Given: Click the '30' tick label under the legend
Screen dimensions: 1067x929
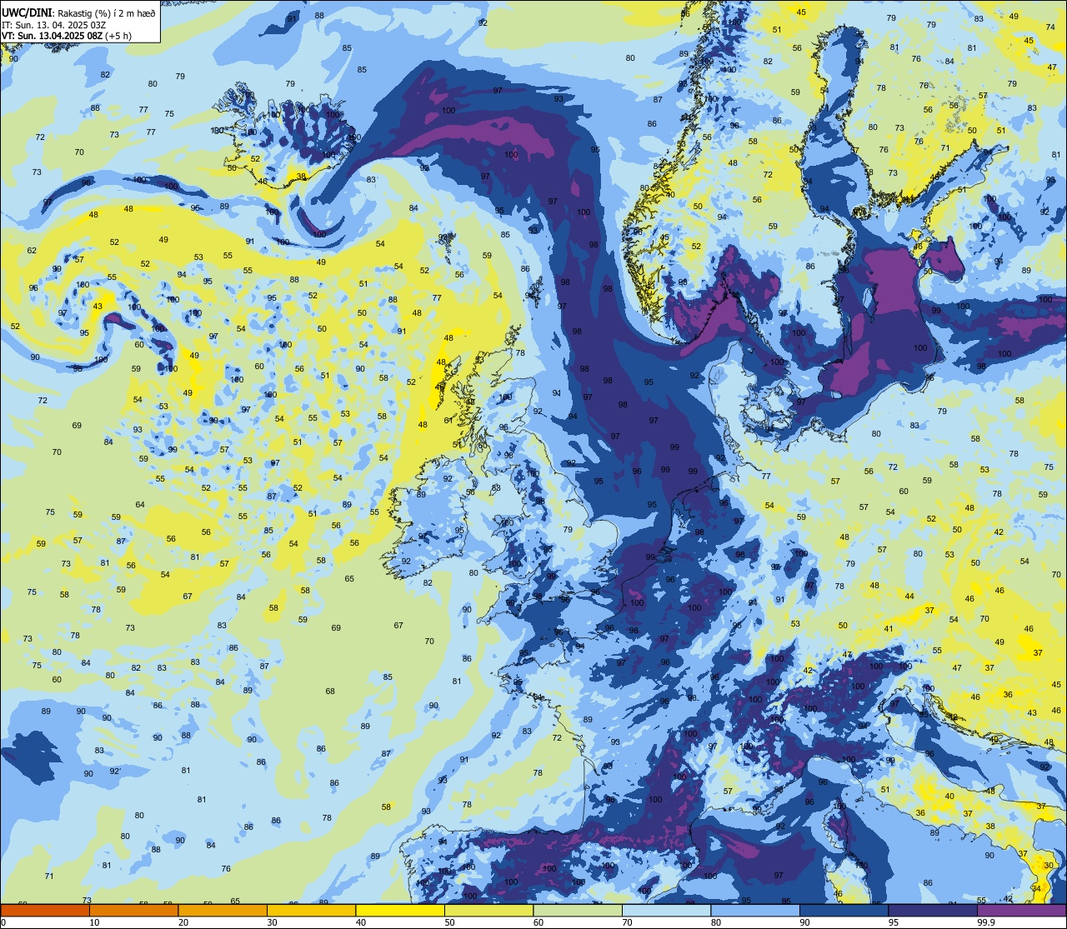Looking at the screenshot, I should coord(273,922).
